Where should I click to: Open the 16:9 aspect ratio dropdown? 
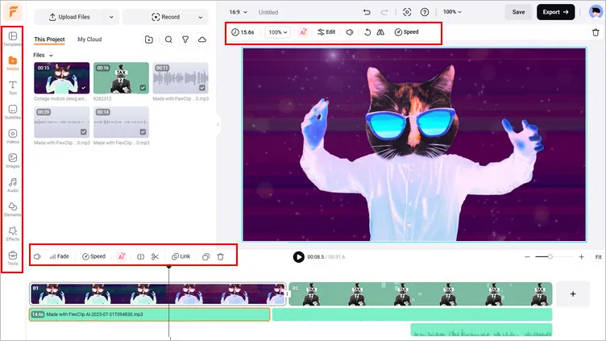tap(238, 12)
